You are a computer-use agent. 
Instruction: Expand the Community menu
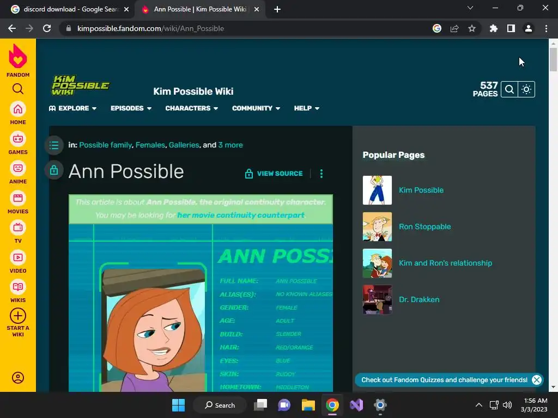pyautogui.click(x=256, y=108)
